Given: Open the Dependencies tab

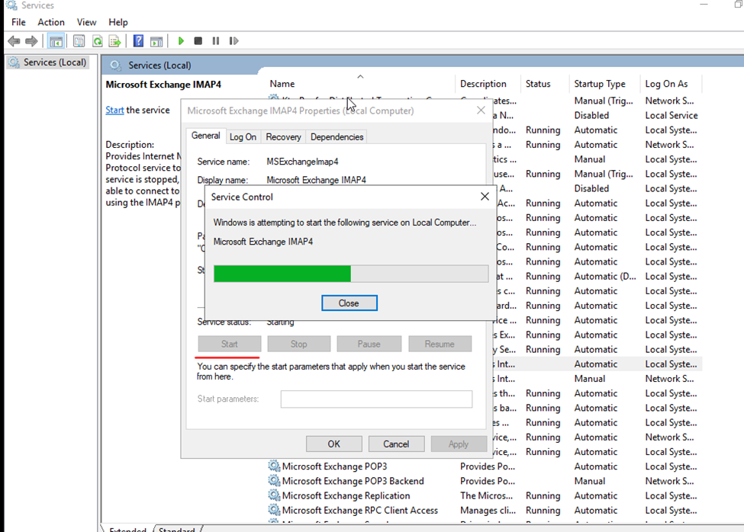Looking at the screenshot, I should (337, 137).
